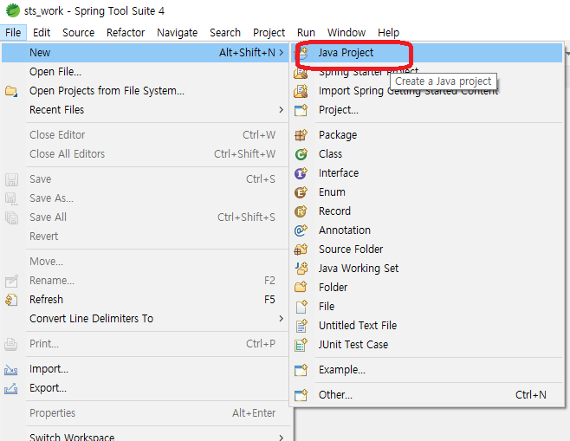This screenshot has width=570, height=441.
Task: Click the Spring Tool Suite leaf logo
Action: [x=13, y=10]
